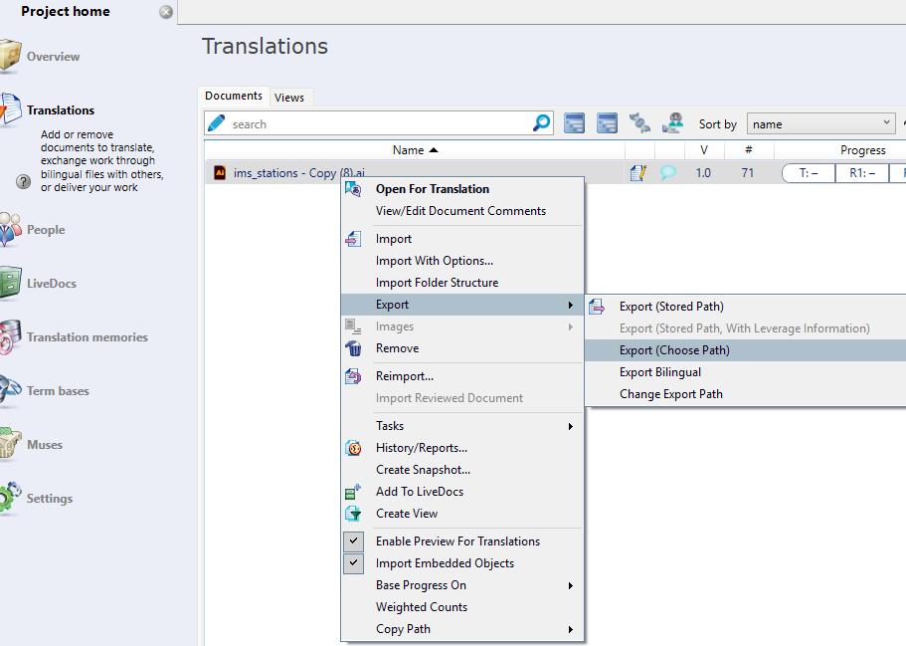Open the Muses icon
The image size is (906, 646).
click(10, 444)
